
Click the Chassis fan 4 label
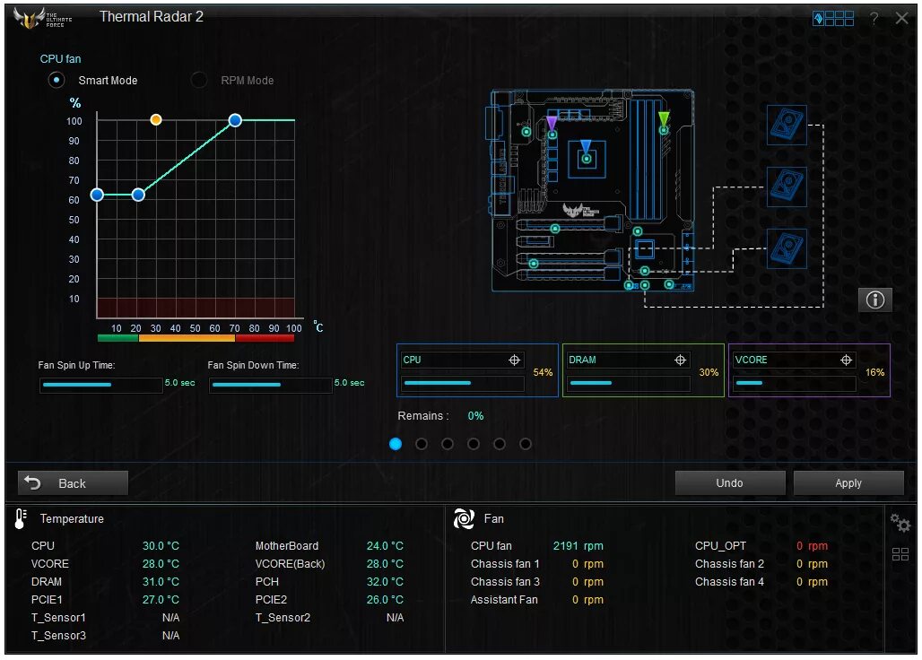point(729,581)
